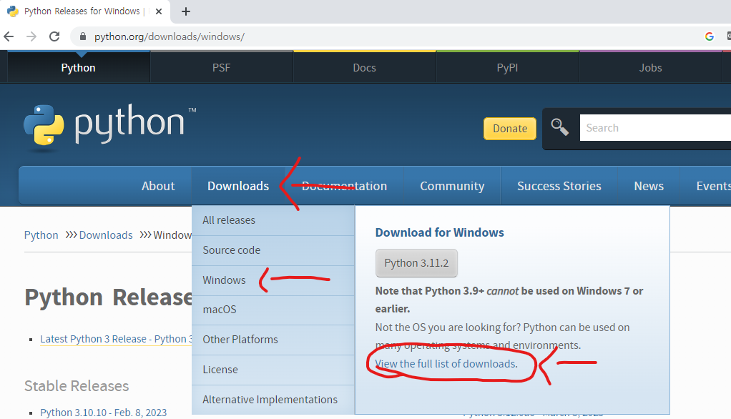
Task: Close the Python Releases tab
Action: coord(159,11)
